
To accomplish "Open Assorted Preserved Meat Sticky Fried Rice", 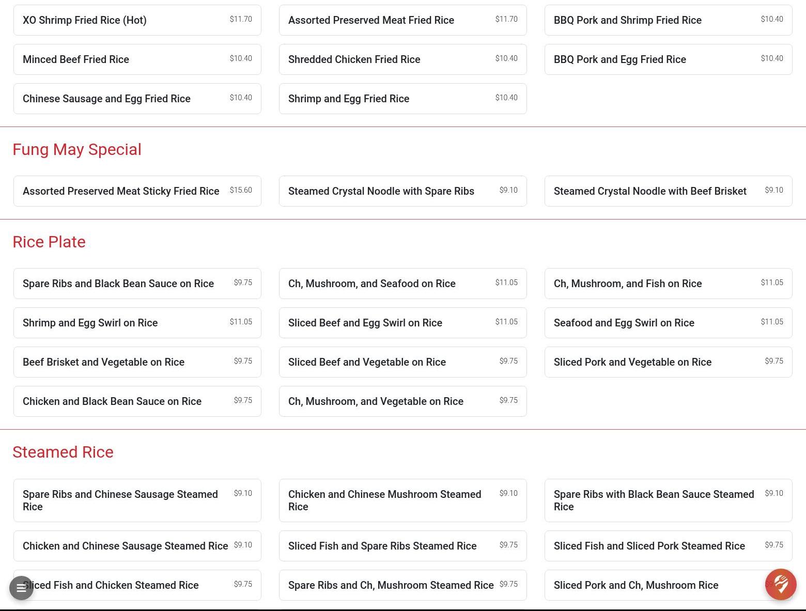I will (x=137, y=191).
